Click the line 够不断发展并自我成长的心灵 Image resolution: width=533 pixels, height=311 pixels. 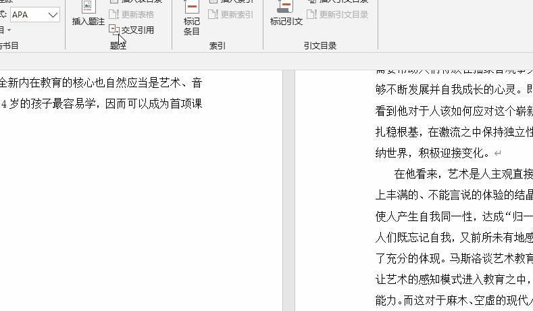click(x=454, y=89)
